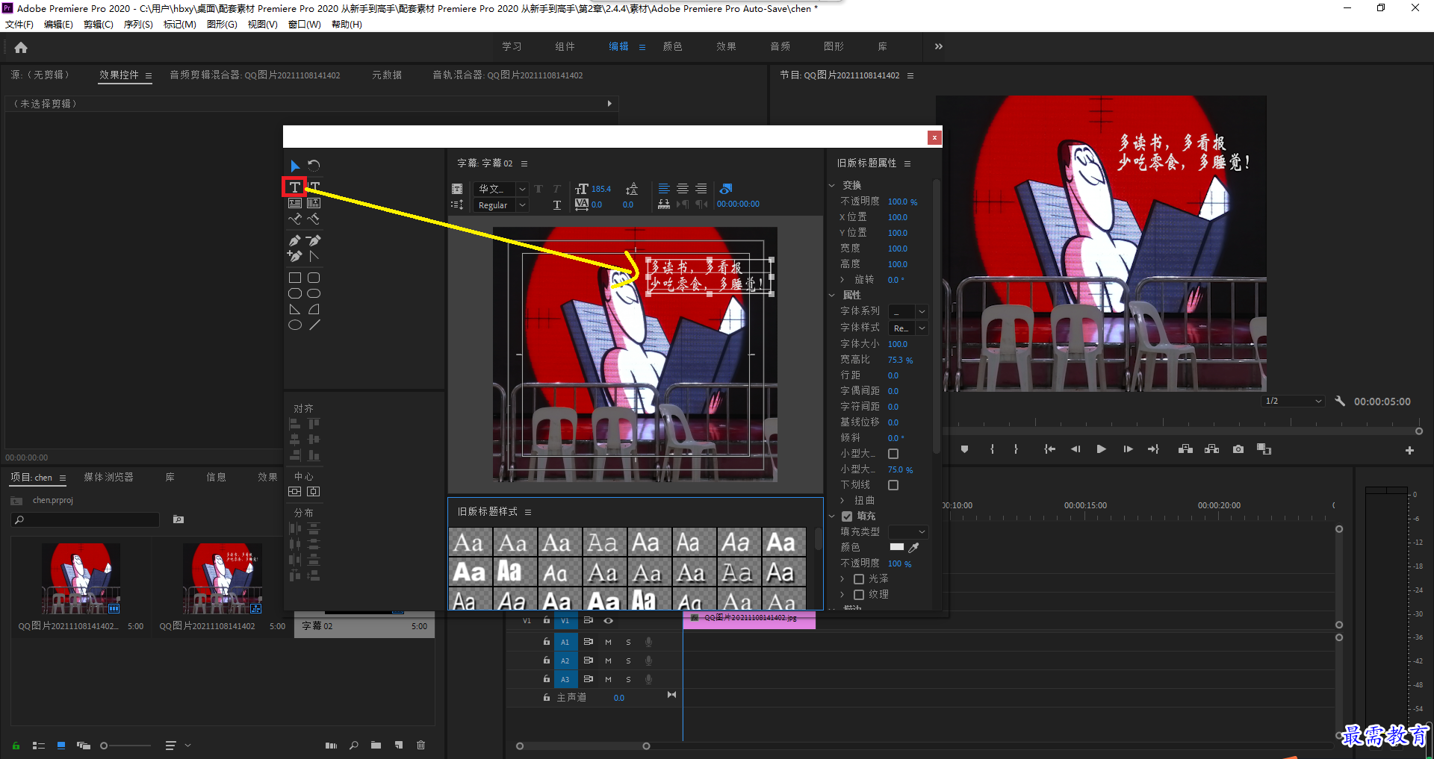The image size is (1434, 759).
Task: Click the Export Frame camera icon
Action: [x=1238, y=449]
